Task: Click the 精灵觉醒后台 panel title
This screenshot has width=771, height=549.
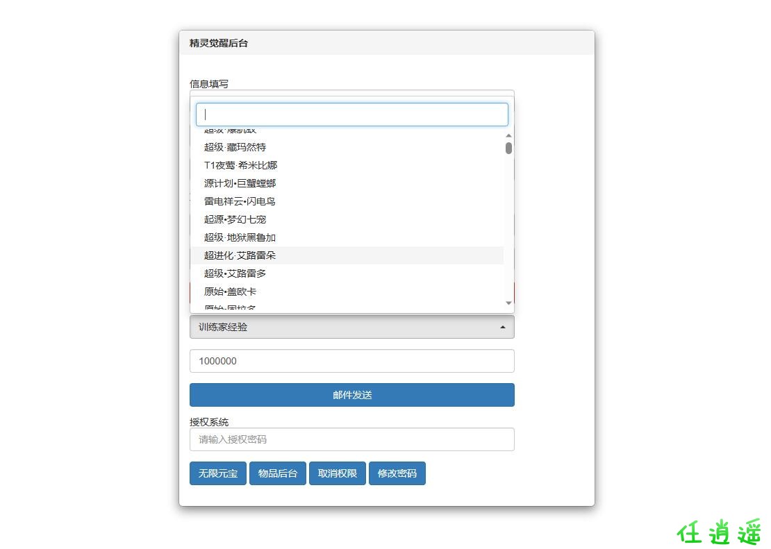Action: tap(219, 43)
